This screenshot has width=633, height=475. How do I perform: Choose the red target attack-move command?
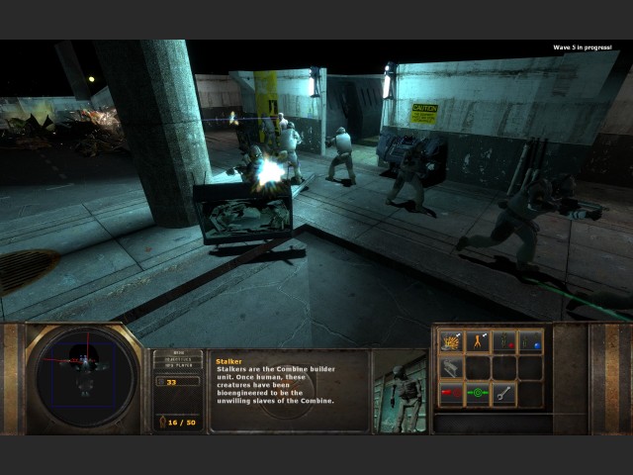pyautogui.click(x=451, y=394)
